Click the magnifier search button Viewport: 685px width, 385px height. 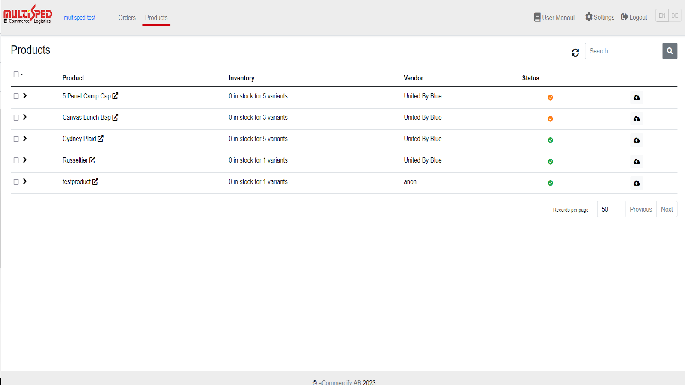[x=670, y=51]
